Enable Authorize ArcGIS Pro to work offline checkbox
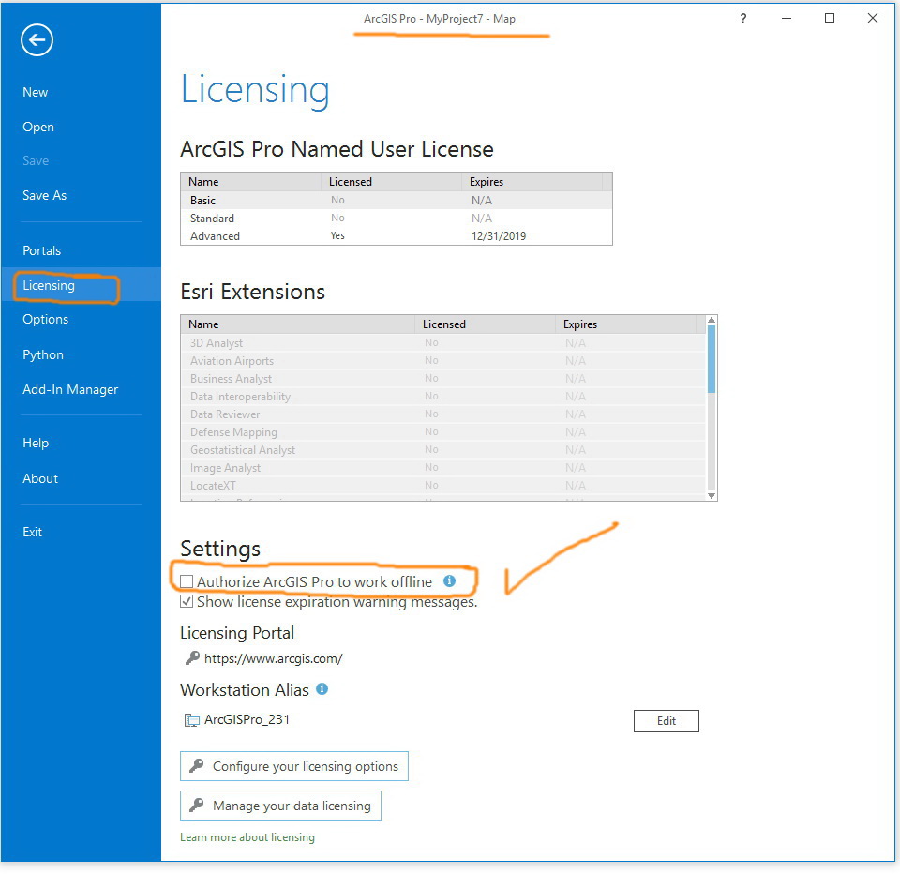This screenshot has height=874, width=900. [x=187, y=581]
